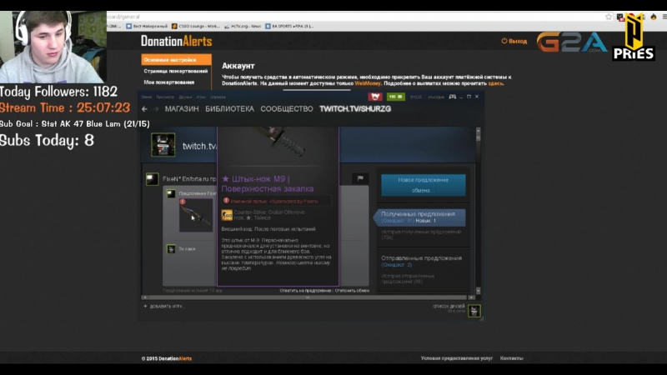Select the Основные настройки sidebar tab
This screenshot has width=667, height=375.
(176, 59)
